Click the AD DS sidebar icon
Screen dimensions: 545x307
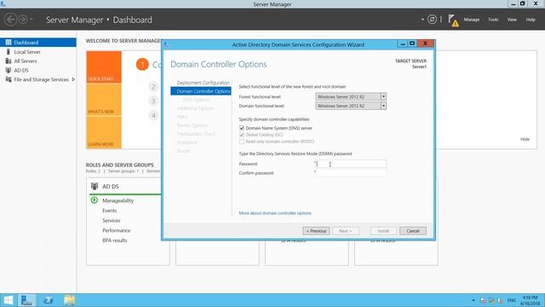tap(9, 70)
